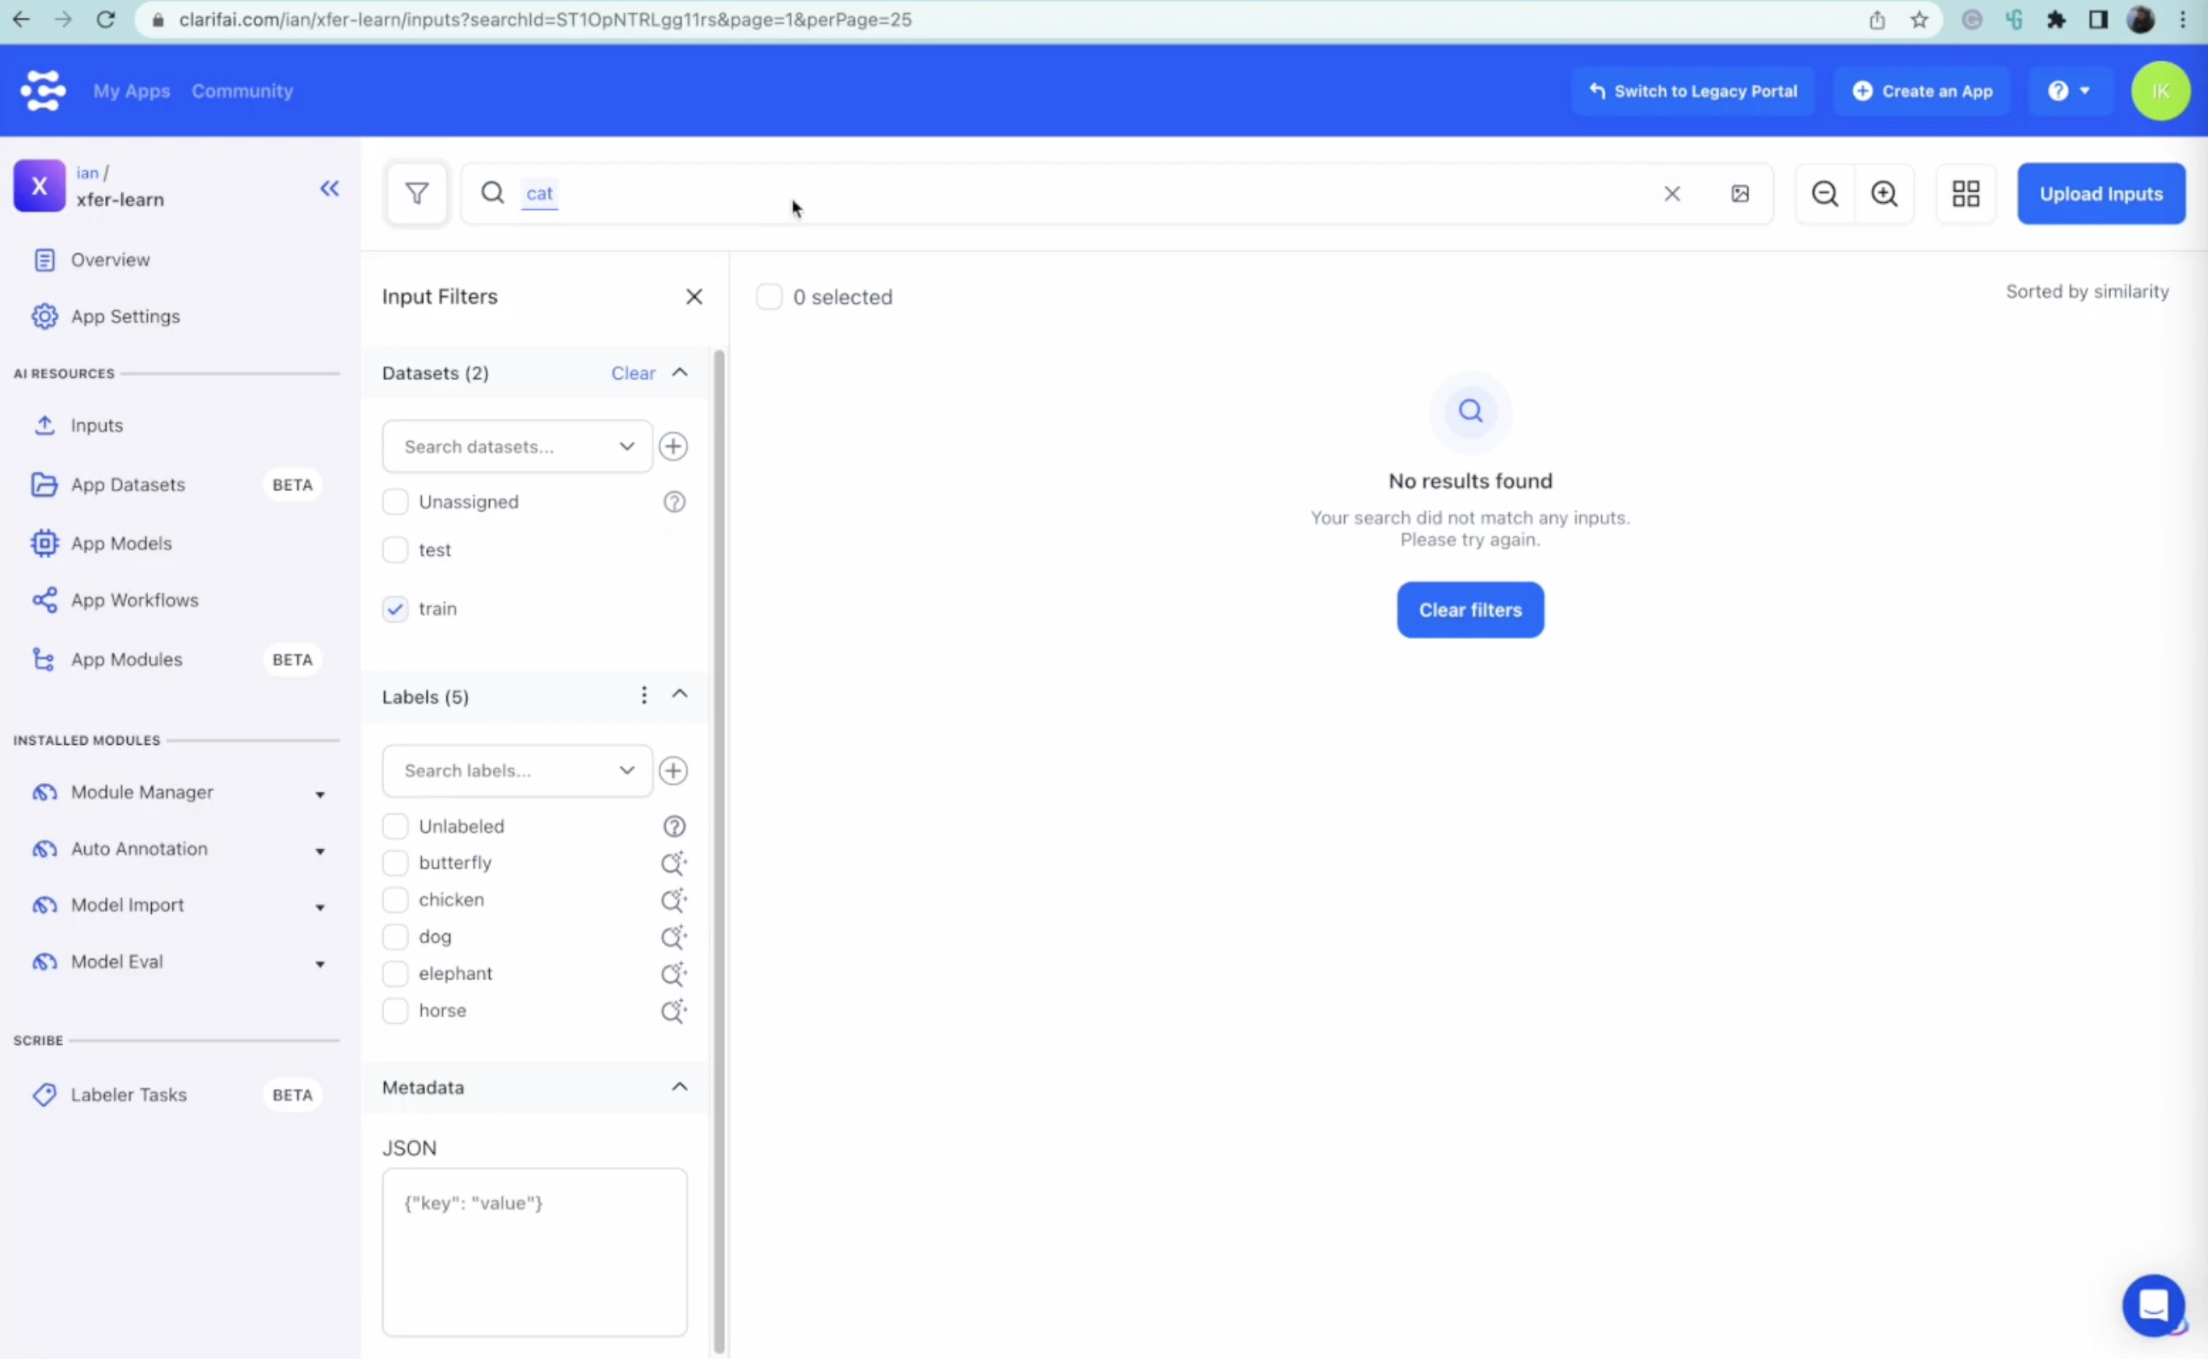Click the metadata JSON text area
Screen dimensions: 2208x1359
(534, 1252)
